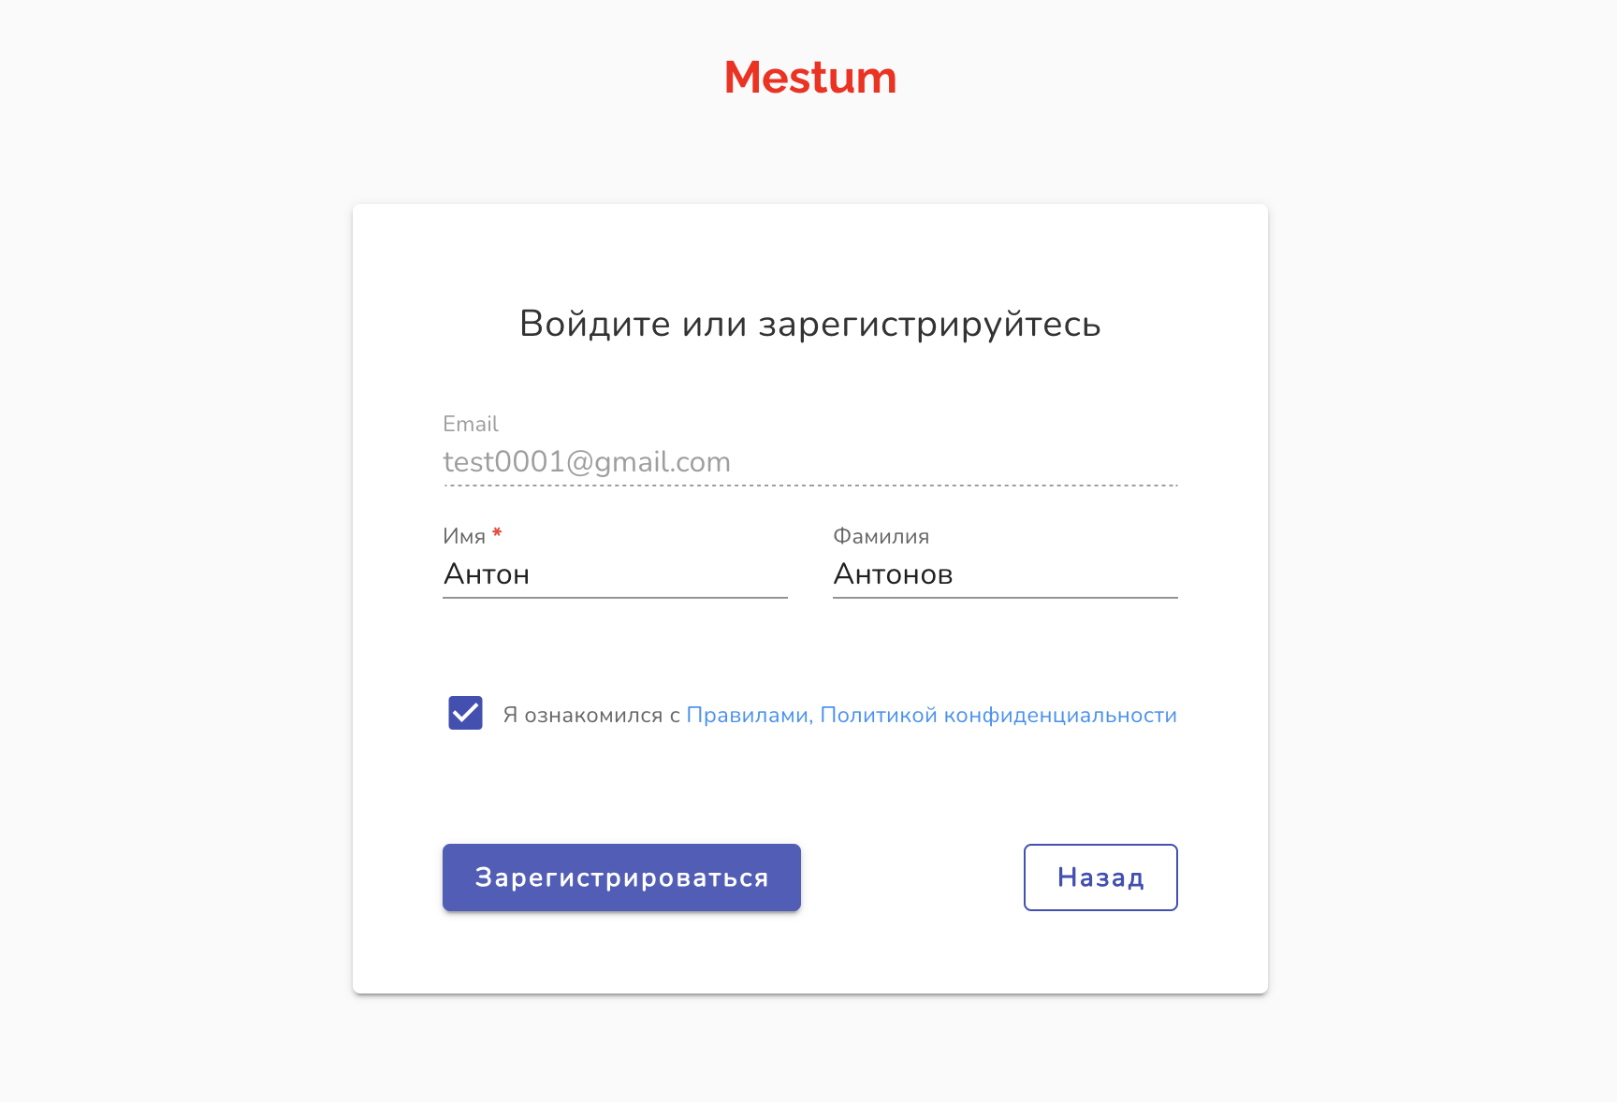Click the gray page background outside the card

168,561
